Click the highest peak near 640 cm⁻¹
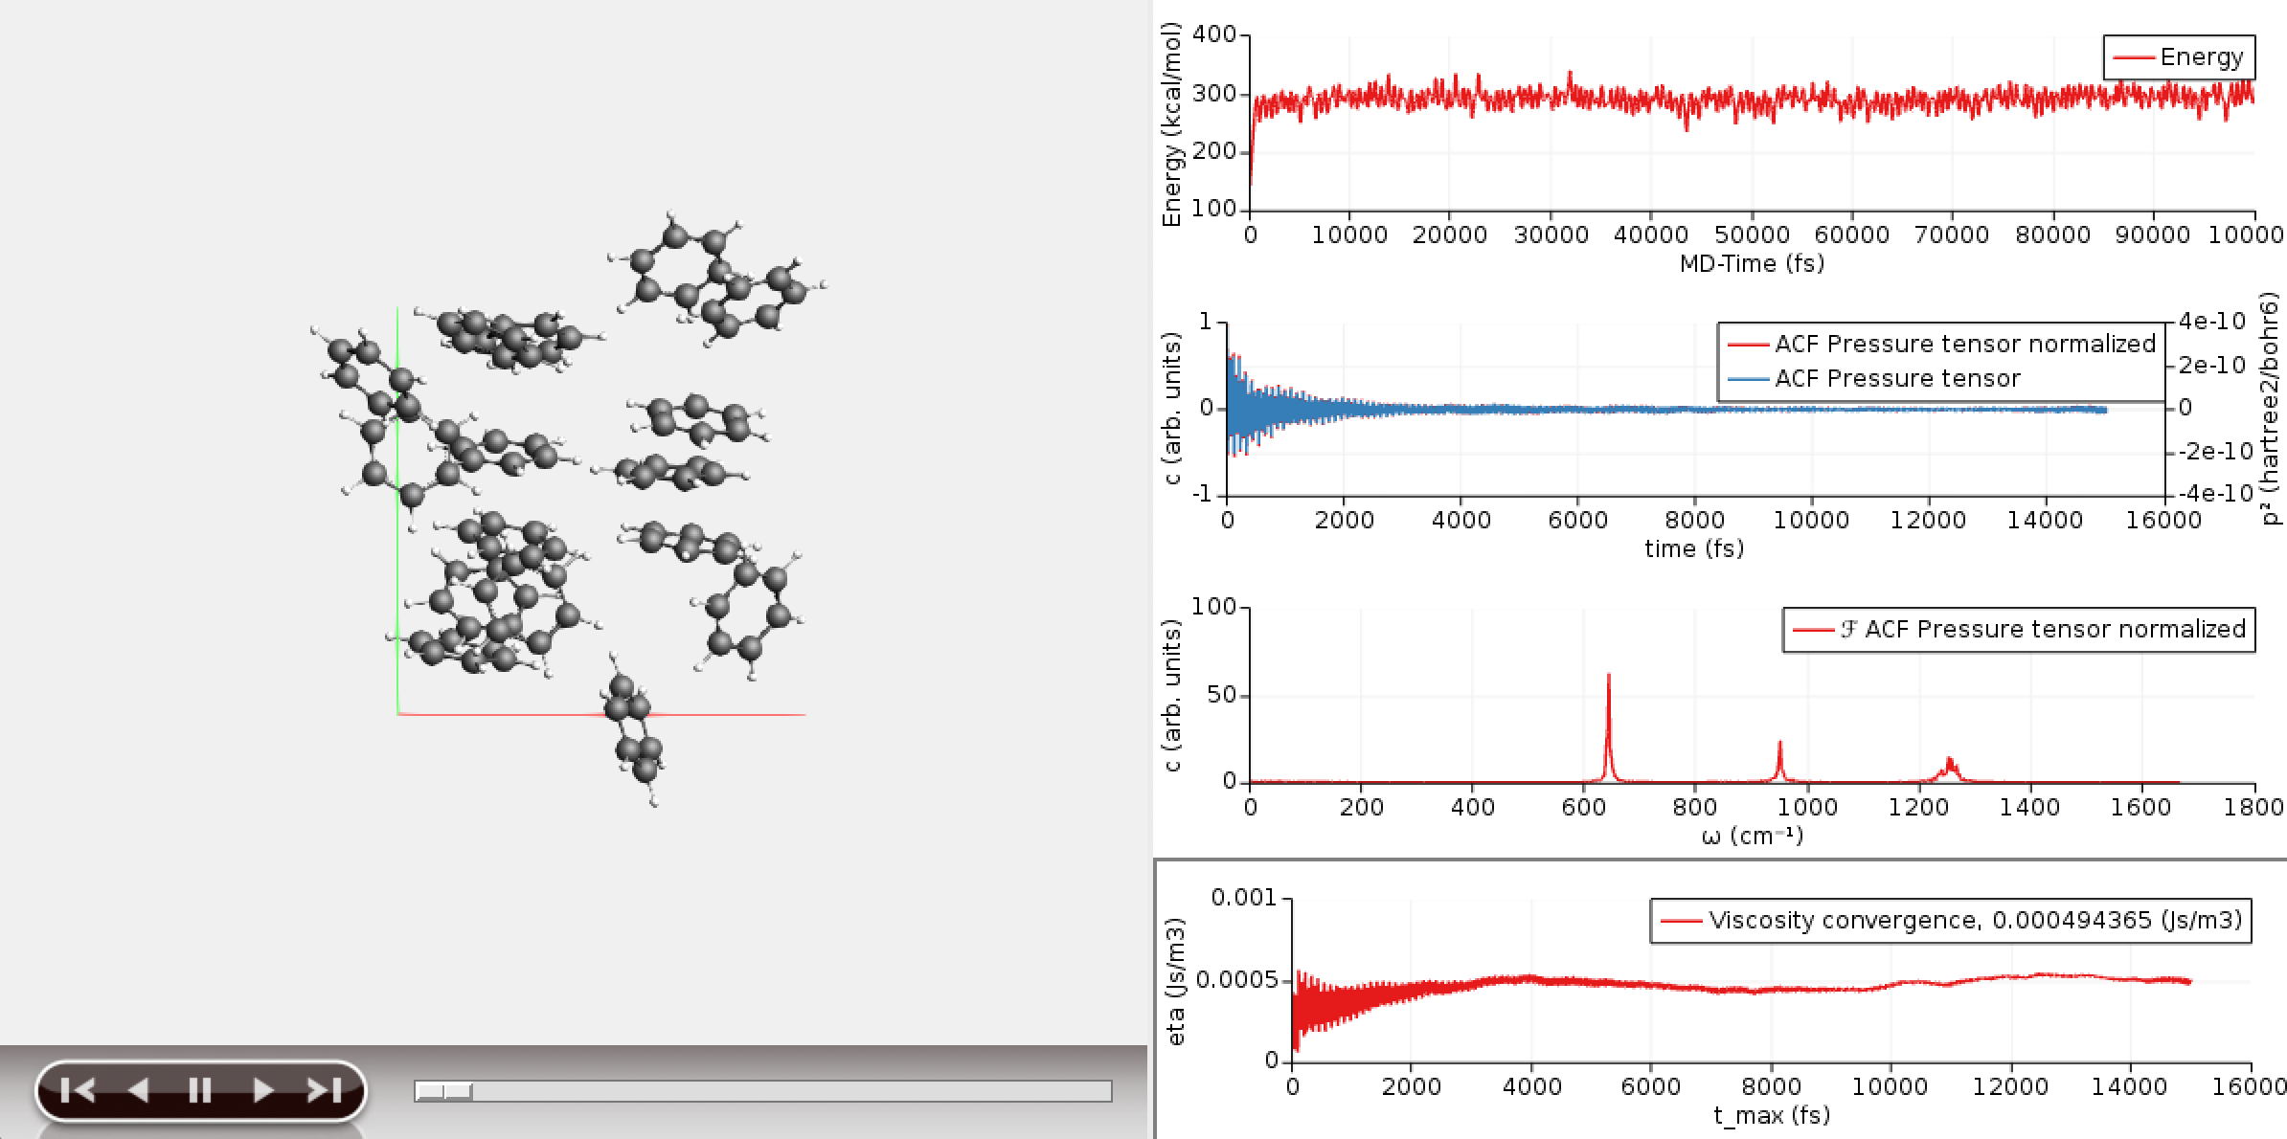Screen dimensions: 2287x1139 [x=1608, y=727]
